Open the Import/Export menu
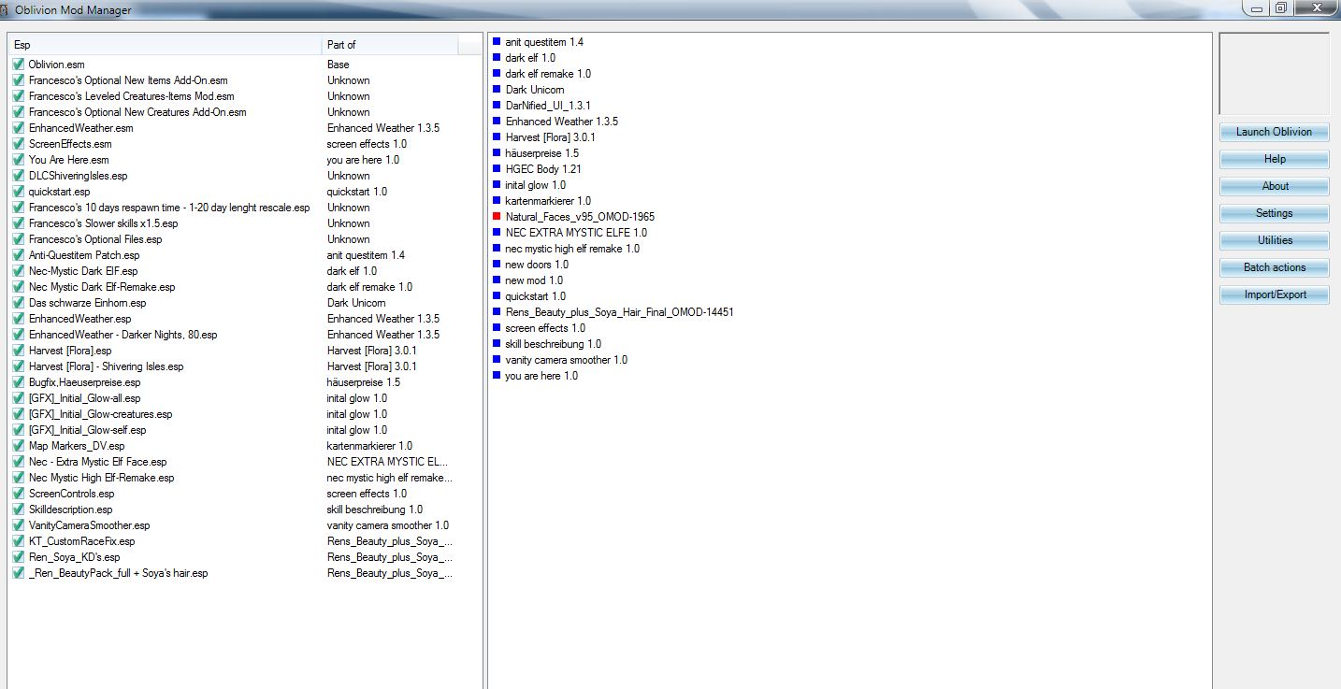The image size is (1341, 689). pos(1274,294)
